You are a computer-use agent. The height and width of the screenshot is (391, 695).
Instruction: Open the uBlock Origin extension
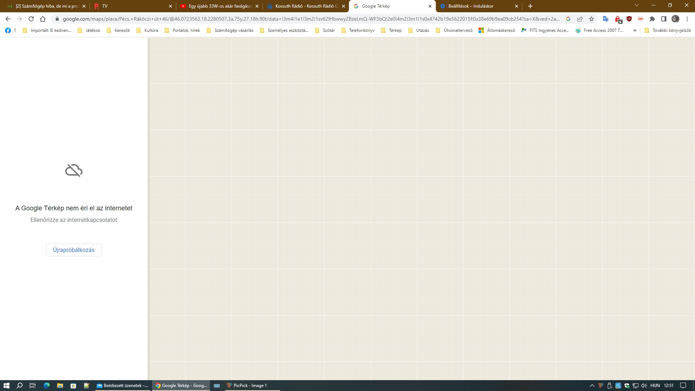[x=629, y=19]
